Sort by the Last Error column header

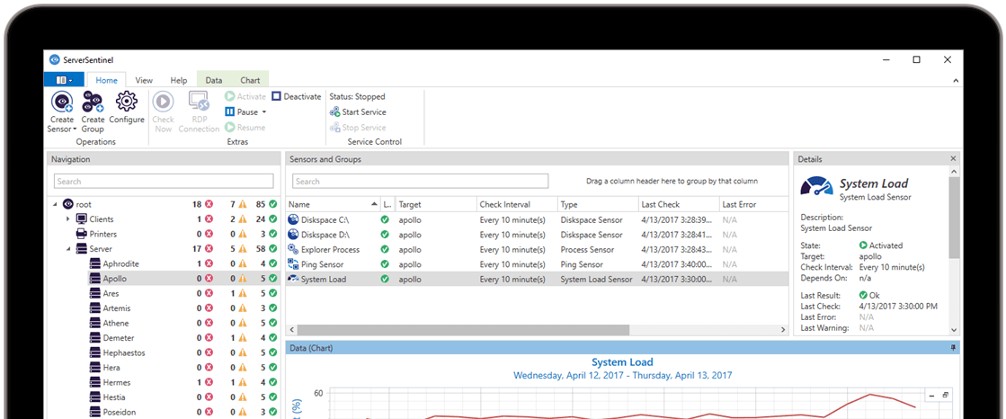[x=753, y=204]
